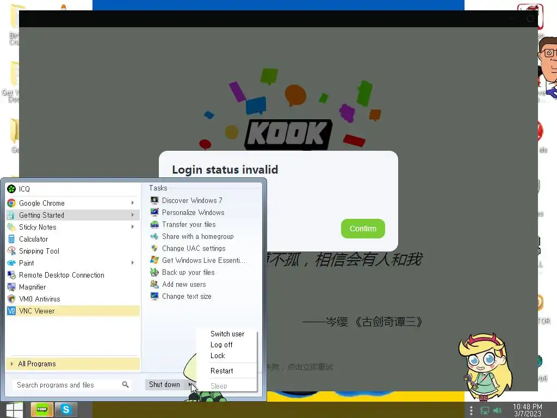
Task: Launch VNC Viewer
Action: (x=73, y=311)
